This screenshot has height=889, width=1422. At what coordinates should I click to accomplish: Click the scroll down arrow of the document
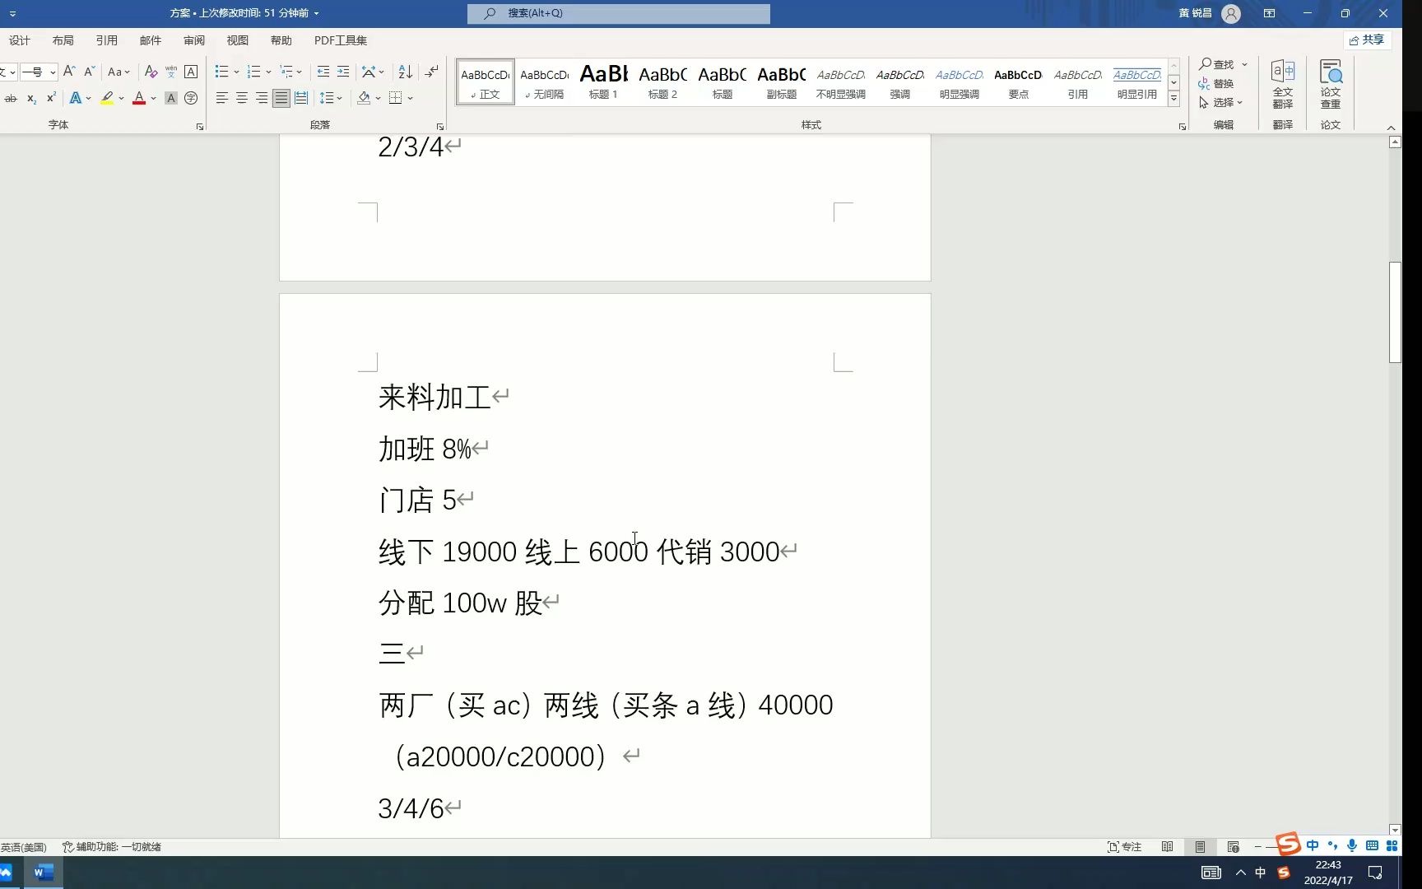pos(1395,831)
